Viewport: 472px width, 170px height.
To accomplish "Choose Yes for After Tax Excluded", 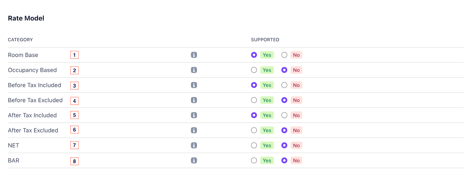I will [254, 130].
